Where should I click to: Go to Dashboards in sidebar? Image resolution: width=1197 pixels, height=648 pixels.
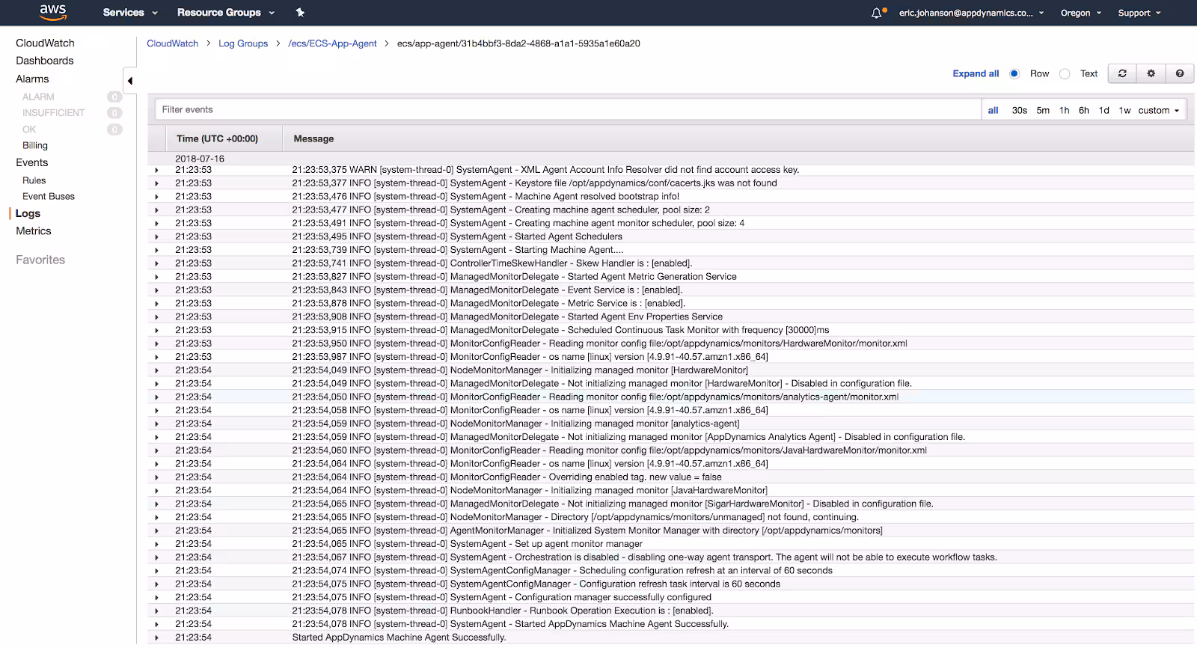[45, 61]
